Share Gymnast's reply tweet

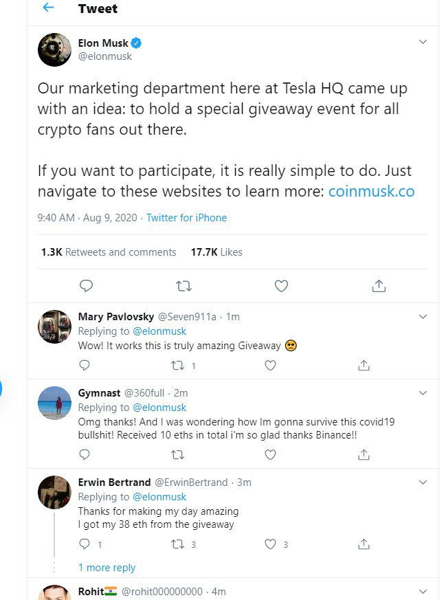[364, 454]
